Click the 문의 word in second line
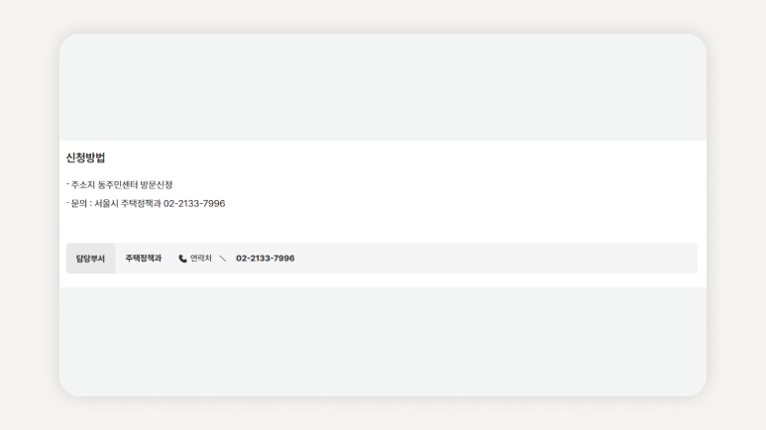Image resolution: width=766 pixels, height=430 pixels. pyautogui.click(x=79, y=203)
